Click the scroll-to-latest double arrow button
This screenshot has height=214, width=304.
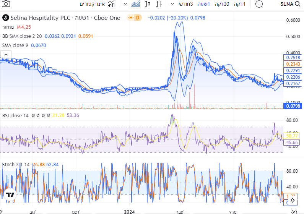pos(293,199)
